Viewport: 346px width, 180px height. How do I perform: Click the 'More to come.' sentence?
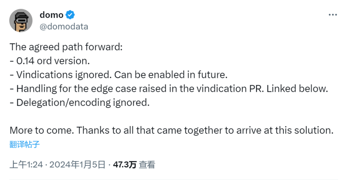(42, 130)
